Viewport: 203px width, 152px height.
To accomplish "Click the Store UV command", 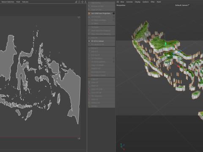I will (101, 99).
